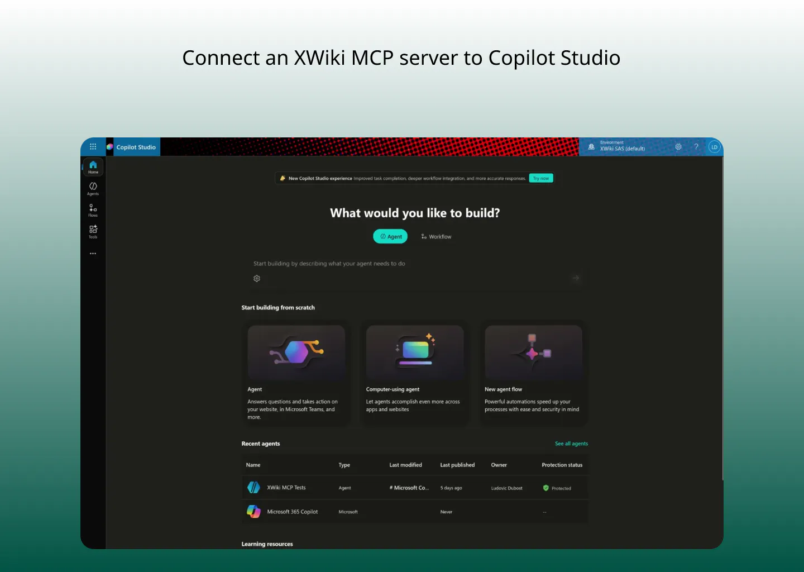
Task: Open Agents in the sidebar
Action: [x=93, y=189]
